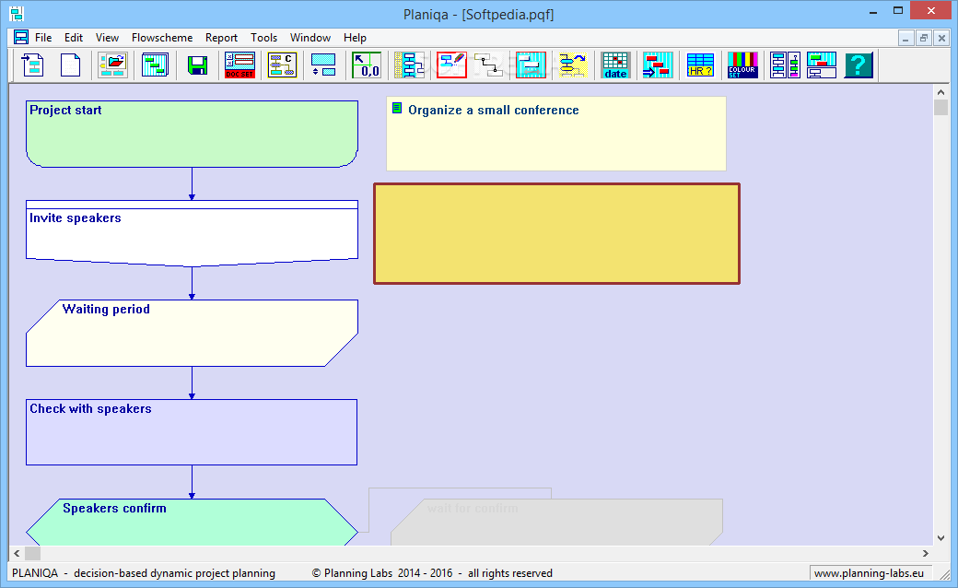Click the Planiqa document icon in the menu bar
This screenshot has height=588, width=958.
(21, 37)
